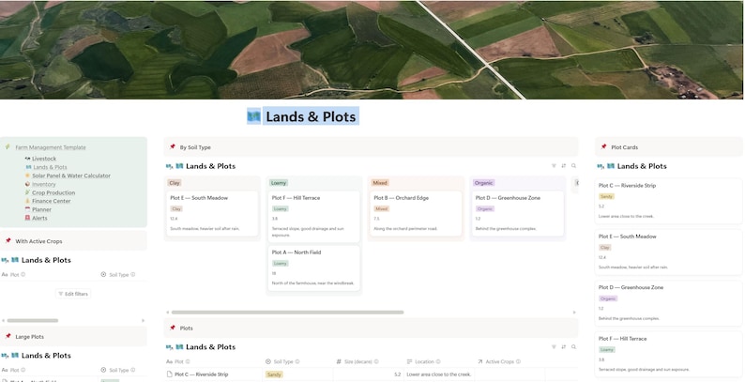The image size is (745, 382).
Task: Open Size (decare) column header in Plots table
Action: pos(368,361)
